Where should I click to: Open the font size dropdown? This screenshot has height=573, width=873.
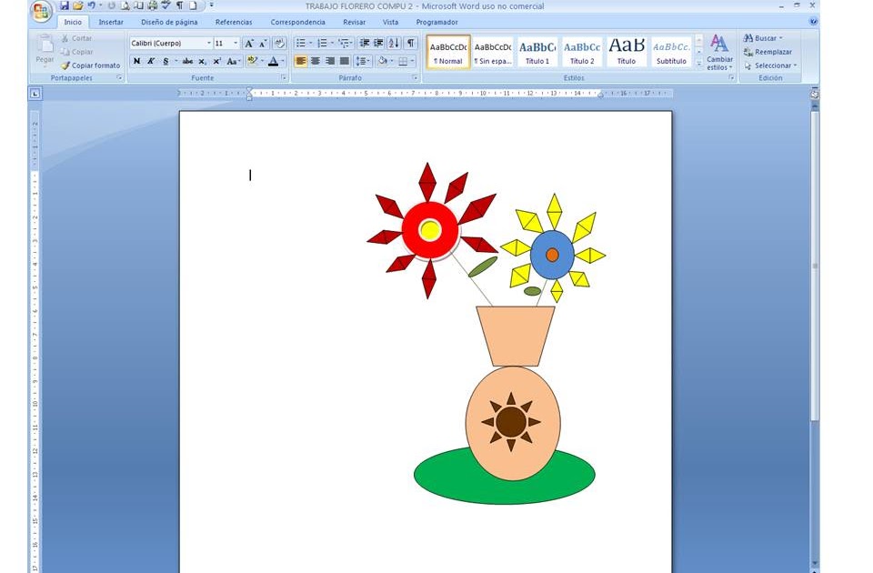235,43
